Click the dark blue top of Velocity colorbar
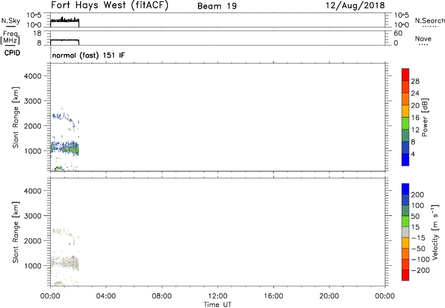 click(406, 189)
